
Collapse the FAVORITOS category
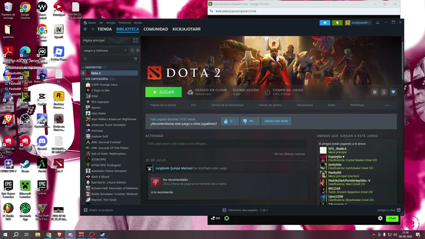click(83, 67)
